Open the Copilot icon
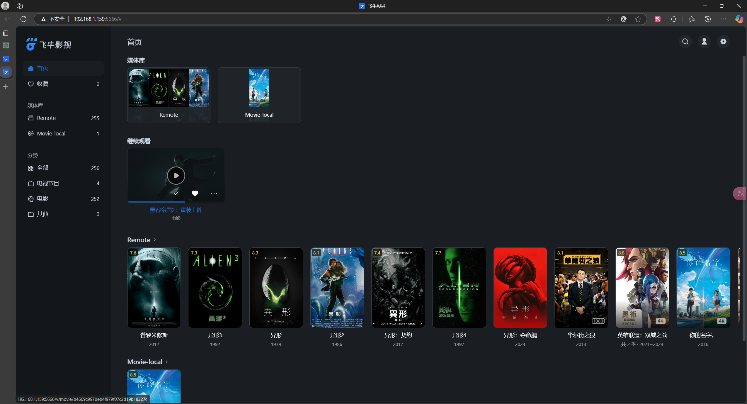This screenshot has width=747, height=404. pyautogui.click(x=739, y=19)
